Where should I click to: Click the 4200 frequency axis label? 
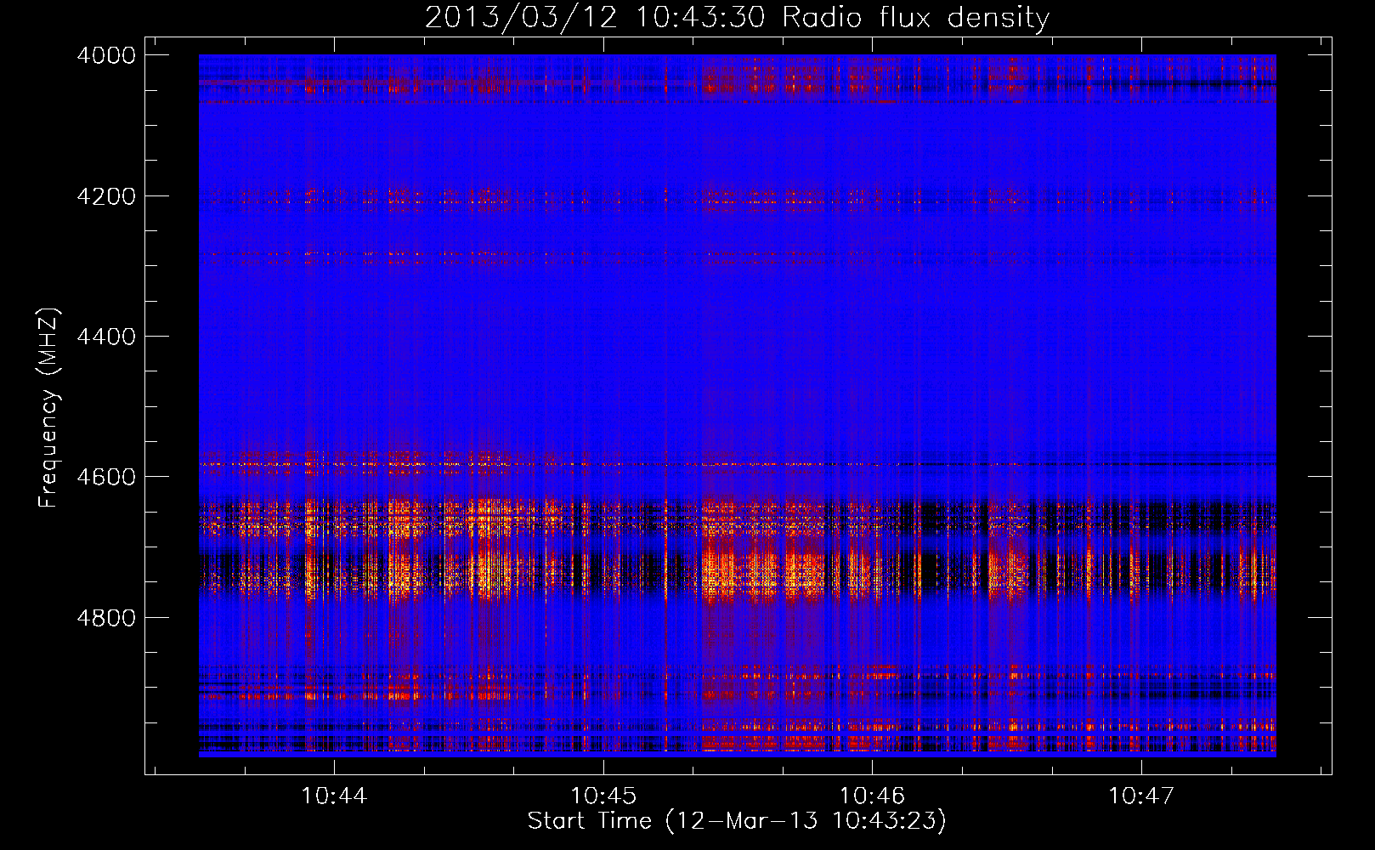point(106,196)
